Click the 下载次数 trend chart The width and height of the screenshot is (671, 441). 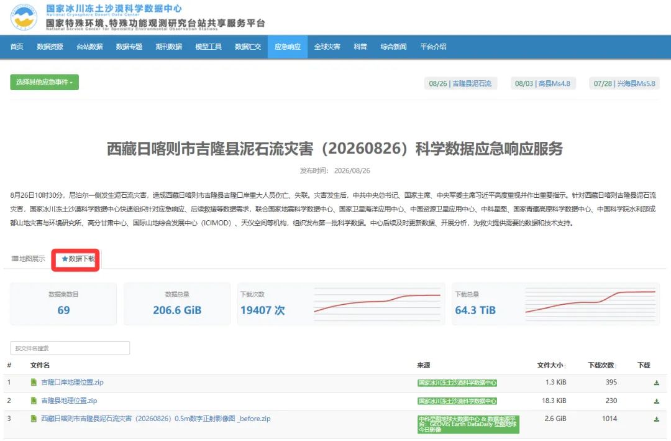click(x=377, y=304)
